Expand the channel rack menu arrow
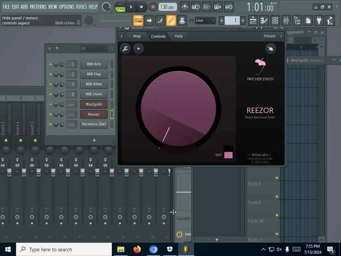Screen dimensions: 341x256 50,49
